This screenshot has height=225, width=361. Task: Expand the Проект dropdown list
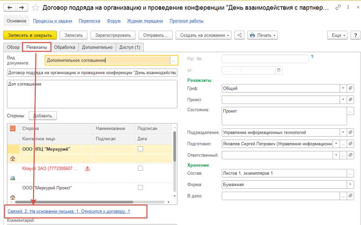click(x=343, y=99)
